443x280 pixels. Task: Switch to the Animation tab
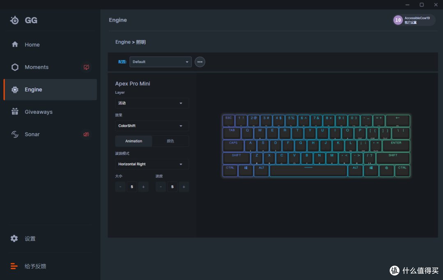tap(134, 141)
